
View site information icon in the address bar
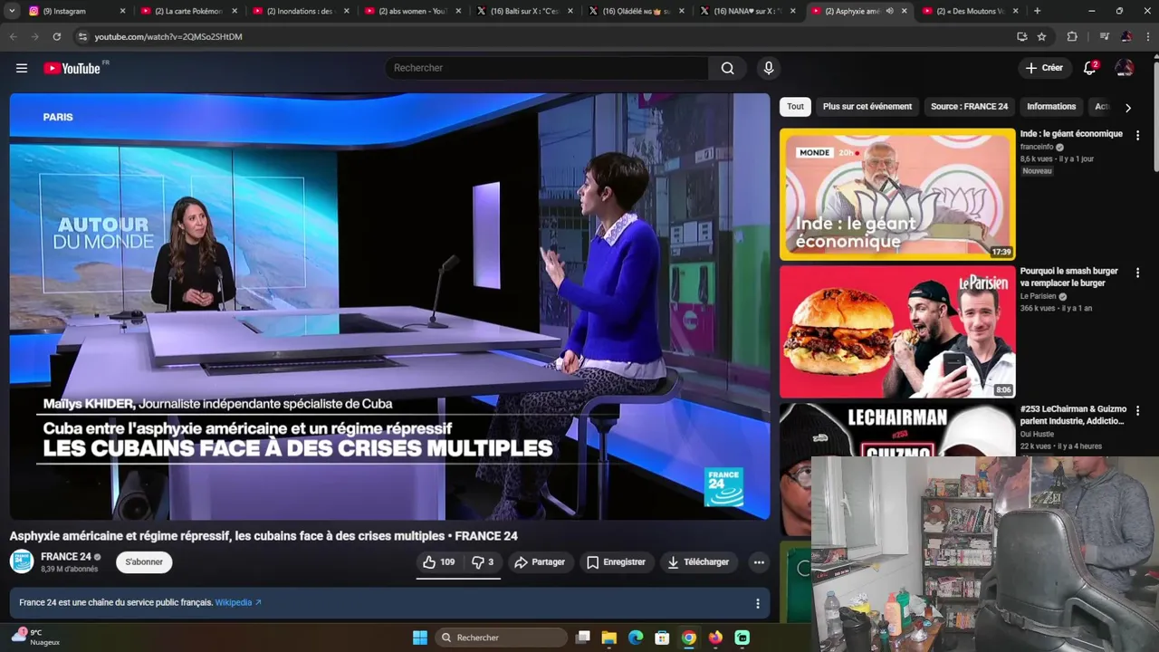82,36
